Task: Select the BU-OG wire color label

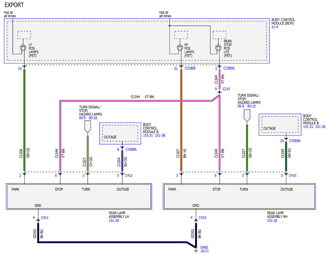Action: click(x=126, y=162)
